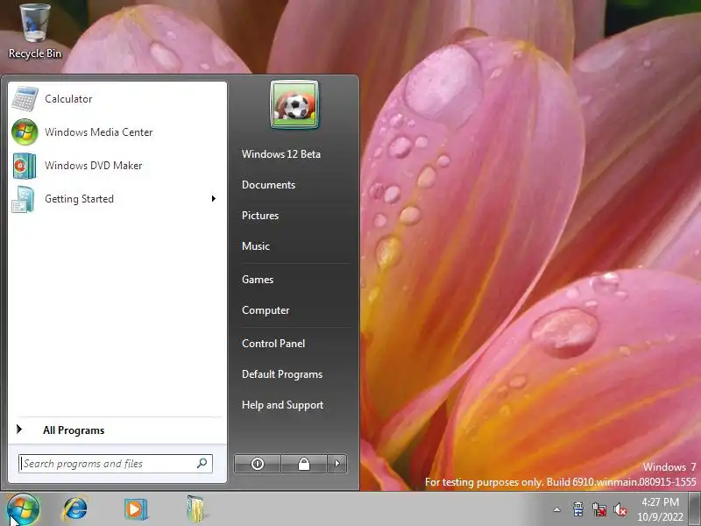Open the clock showing 4:27 PM
Viewport: 701px width, 526px height.
pyautogui.click(x=661, y=509)
